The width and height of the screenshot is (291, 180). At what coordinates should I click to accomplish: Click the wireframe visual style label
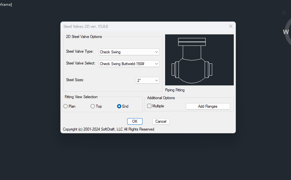6,5
